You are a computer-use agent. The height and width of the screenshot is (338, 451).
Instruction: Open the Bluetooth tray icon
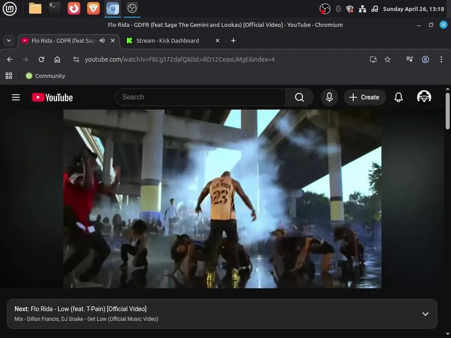coord(338,9)
